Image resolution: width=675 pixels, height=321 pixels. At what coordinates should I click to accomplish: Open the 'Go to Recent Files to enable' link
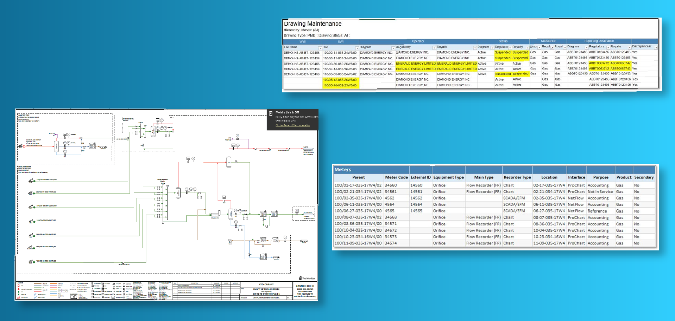[x=292, y=125]
